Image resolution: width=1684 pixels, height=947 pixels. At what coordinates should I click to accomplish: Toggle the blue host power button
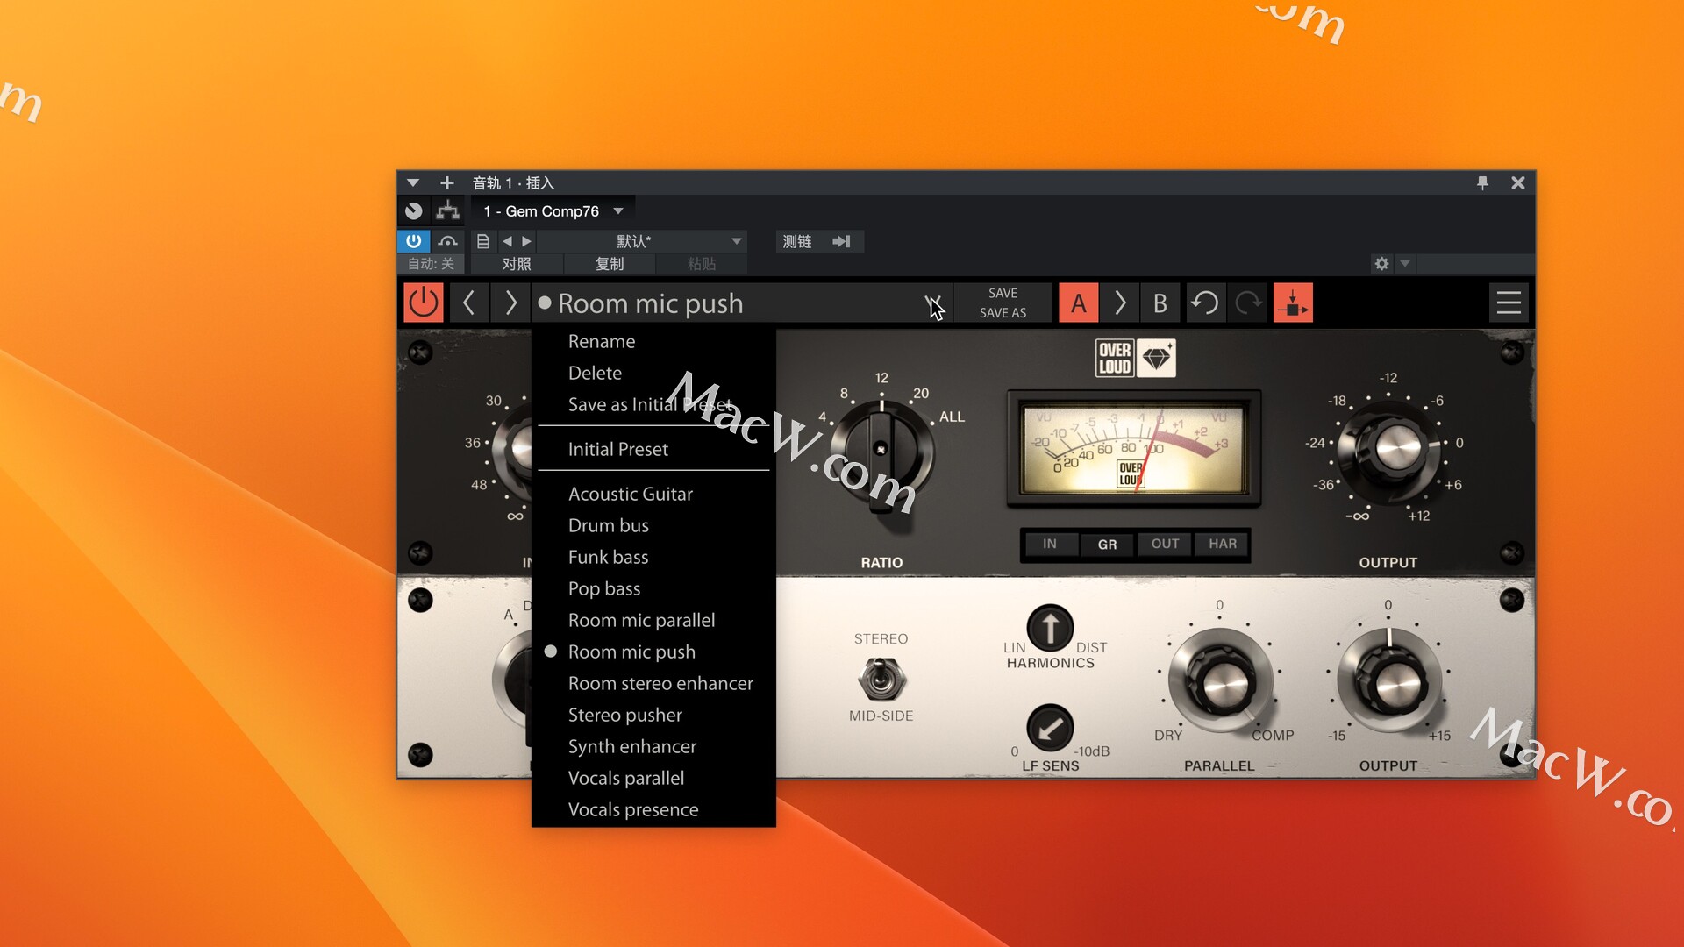click(x=414, y=241)
